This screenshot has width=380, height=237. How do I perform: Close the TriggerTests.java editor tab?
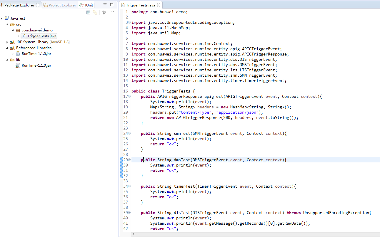tap(159, 5)
